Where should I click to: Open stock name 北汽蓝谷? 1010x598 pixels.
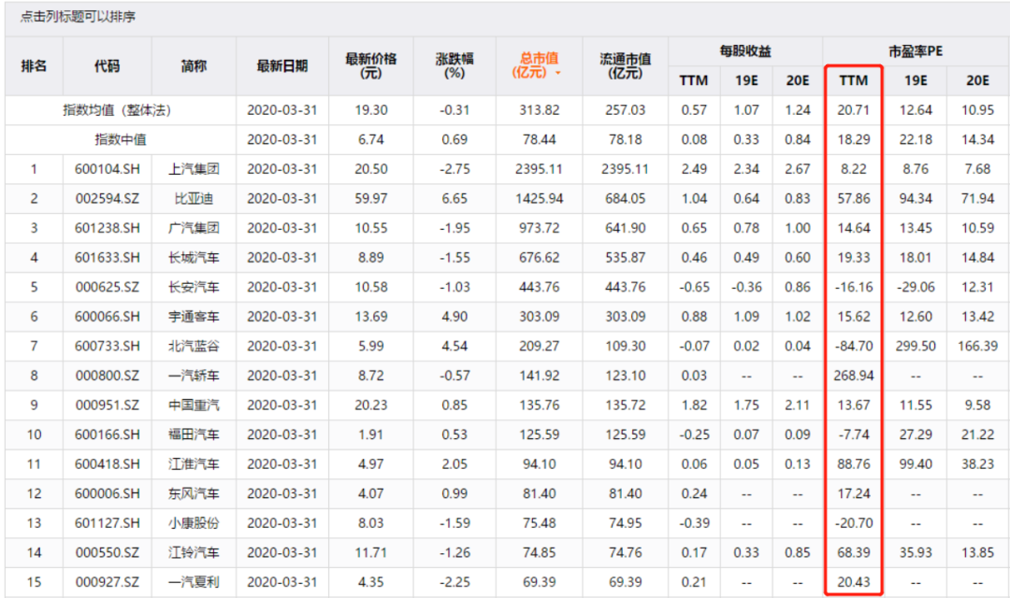pos(194,347)
